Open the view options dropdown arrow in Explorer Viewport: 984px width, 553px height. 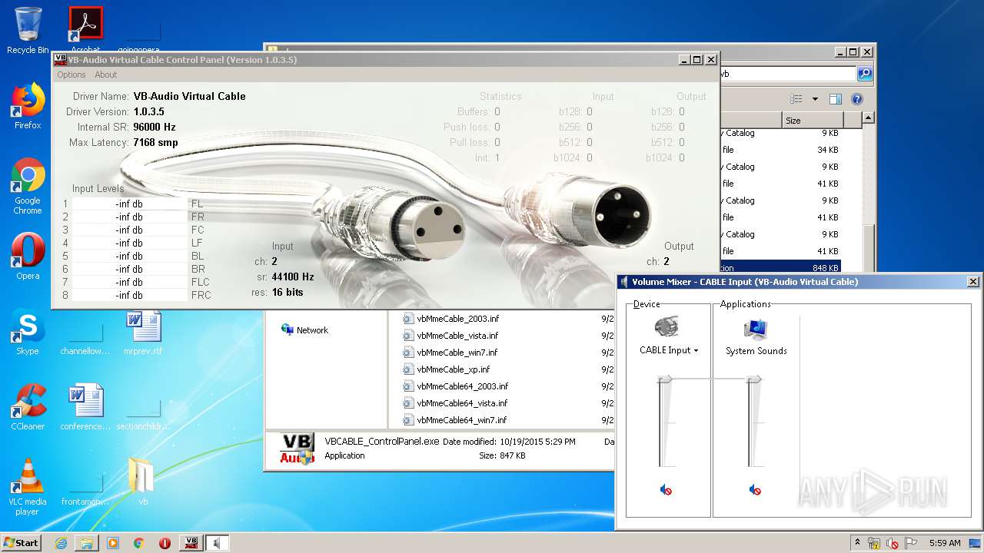[x=815, y=99]
